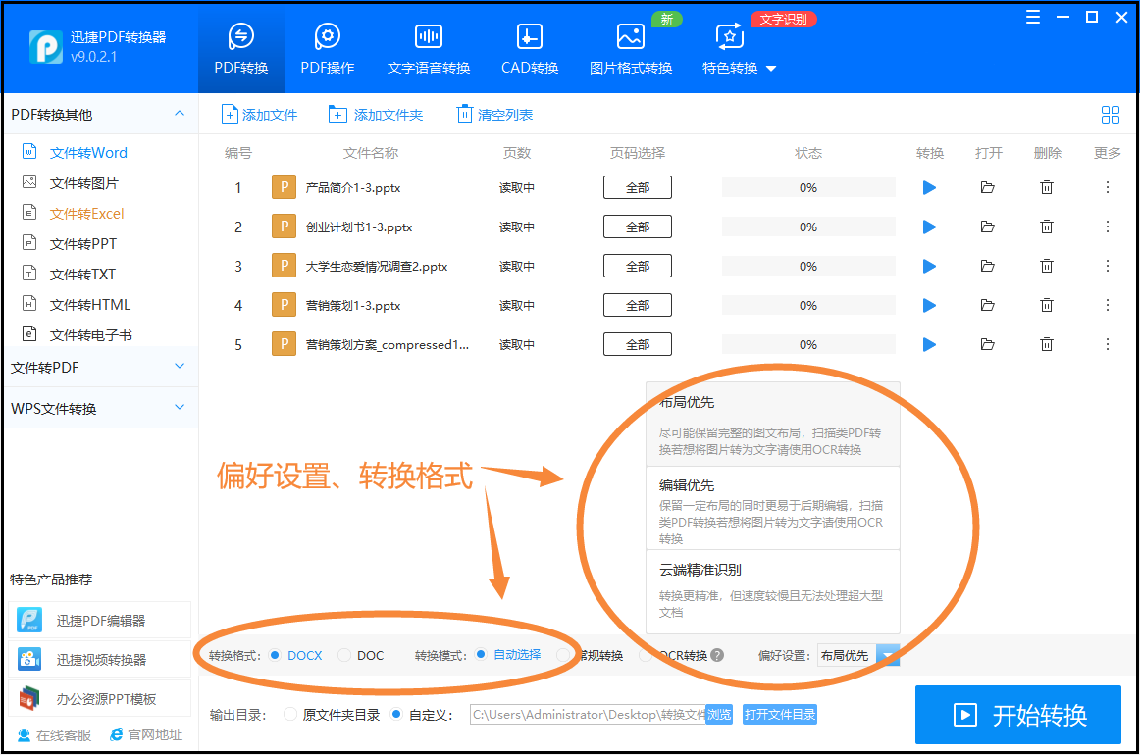This screenshot has height=755, width=1140.
Task: Click 开始转换 button
Action: [x=1018, y=715]
